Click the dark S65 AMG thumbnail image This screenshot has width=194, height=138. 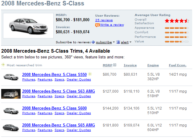11,127
